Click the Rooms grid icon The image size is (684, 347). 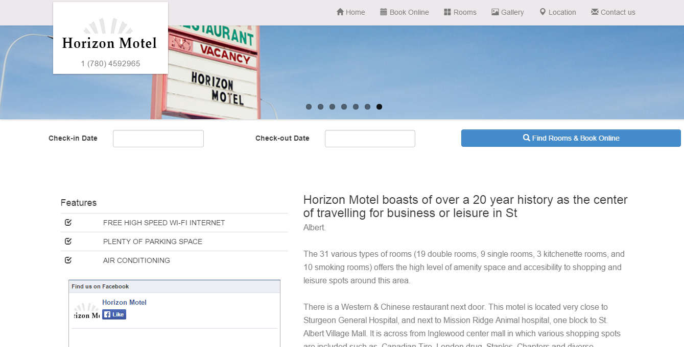click(x=447, y=12)
